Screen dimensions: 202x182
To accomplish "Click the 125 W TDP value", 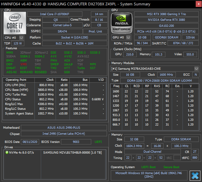I will pos(18,44).
